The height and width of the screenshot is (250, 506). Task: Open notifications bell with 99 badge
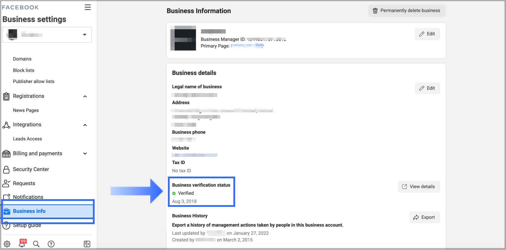(x=22, y=243)
